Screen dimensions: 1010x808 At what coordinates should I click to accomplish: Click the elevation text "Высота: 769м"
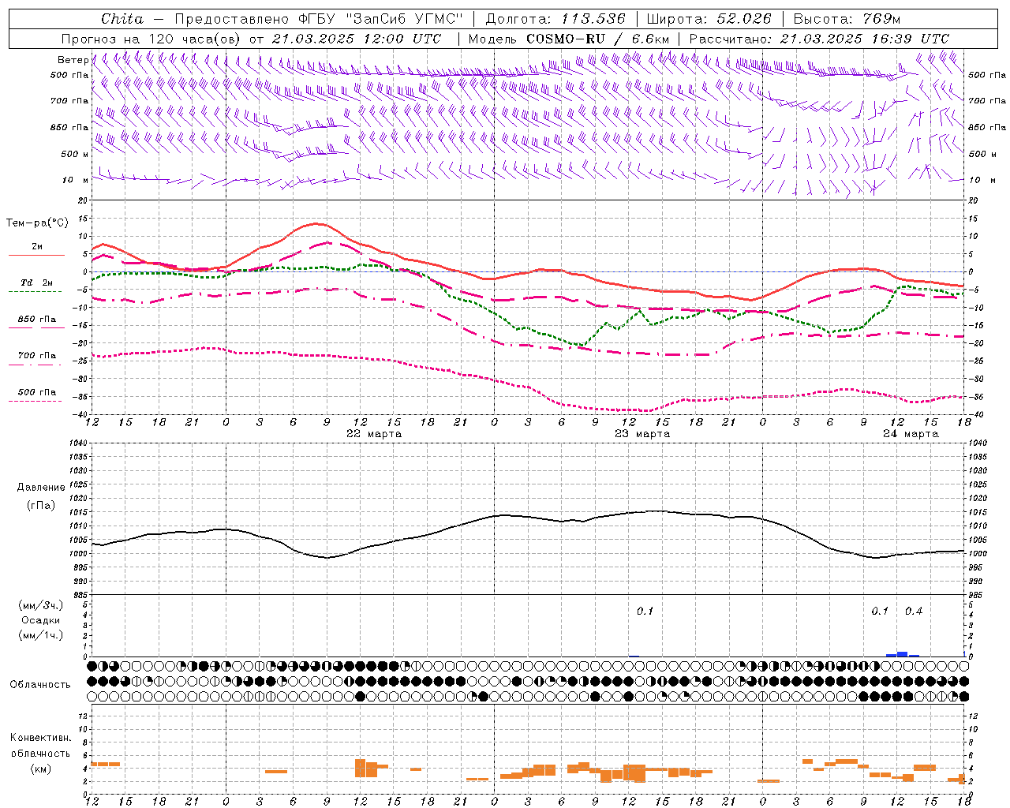pos(847,19)
